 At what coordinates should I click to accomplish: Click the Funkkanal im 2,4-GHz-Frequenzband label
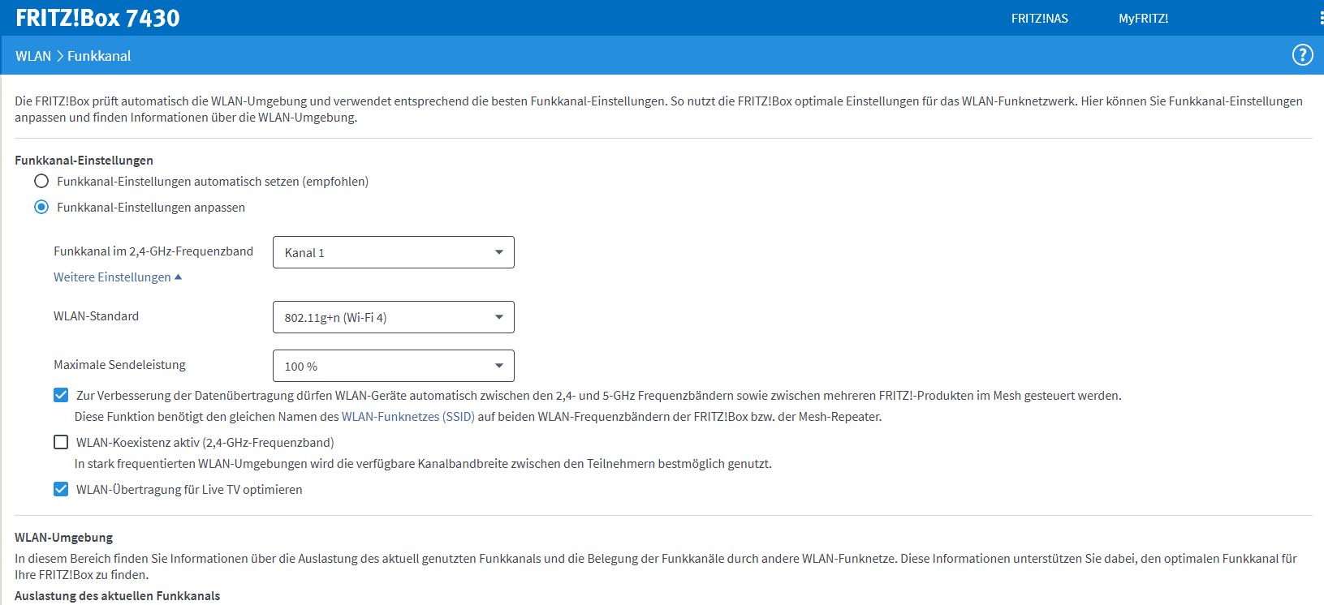153,251
